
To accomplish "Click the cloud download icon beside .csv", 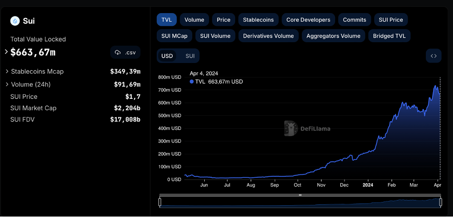I will pos(118,52).
